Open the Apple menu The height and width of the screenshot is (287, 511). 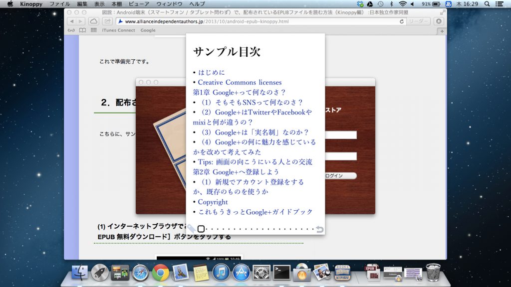10,4
